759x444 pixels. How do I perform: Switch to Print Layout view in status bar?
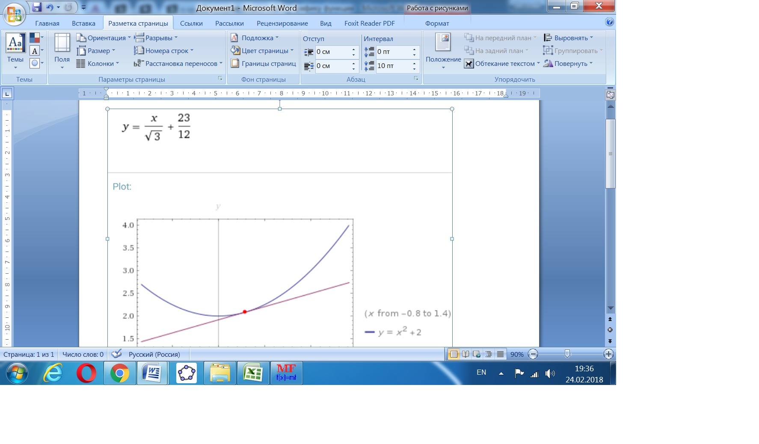(x=454, y=354)
